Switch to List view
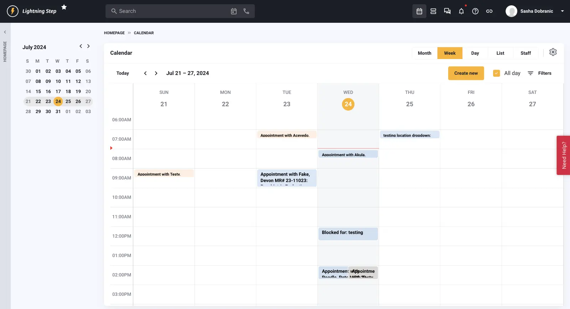Image resolution: width=570 pixels, height=309 pixels. point(500,53)
